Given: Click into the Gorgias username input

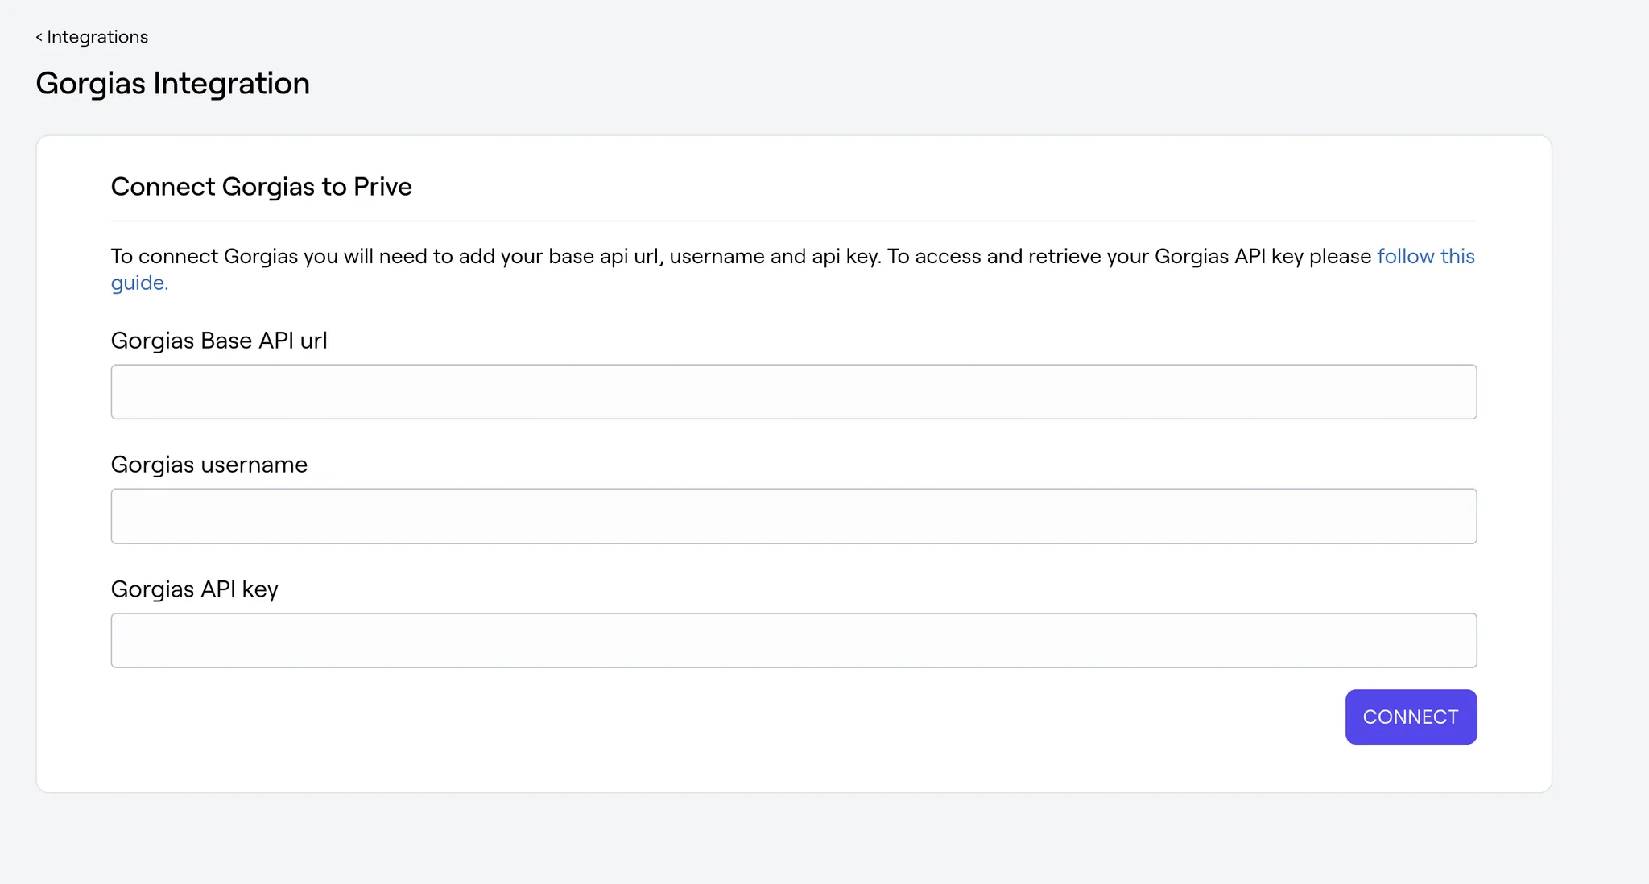Looking at the screenshot, I should tap(793, 516).
